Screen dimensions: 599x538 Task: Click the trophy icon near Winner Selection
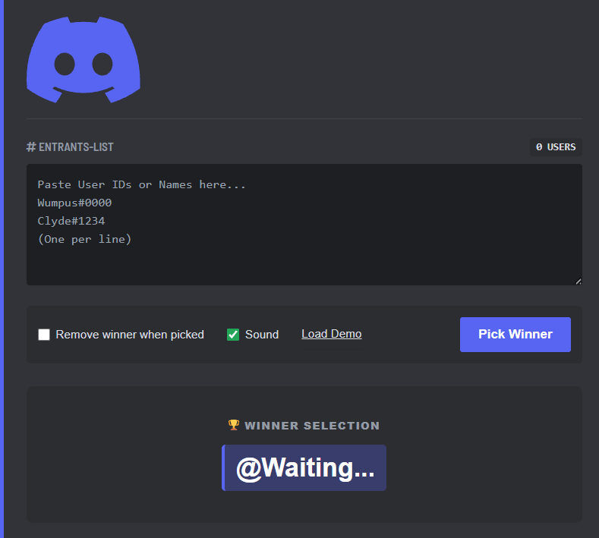tap(234, 425)
